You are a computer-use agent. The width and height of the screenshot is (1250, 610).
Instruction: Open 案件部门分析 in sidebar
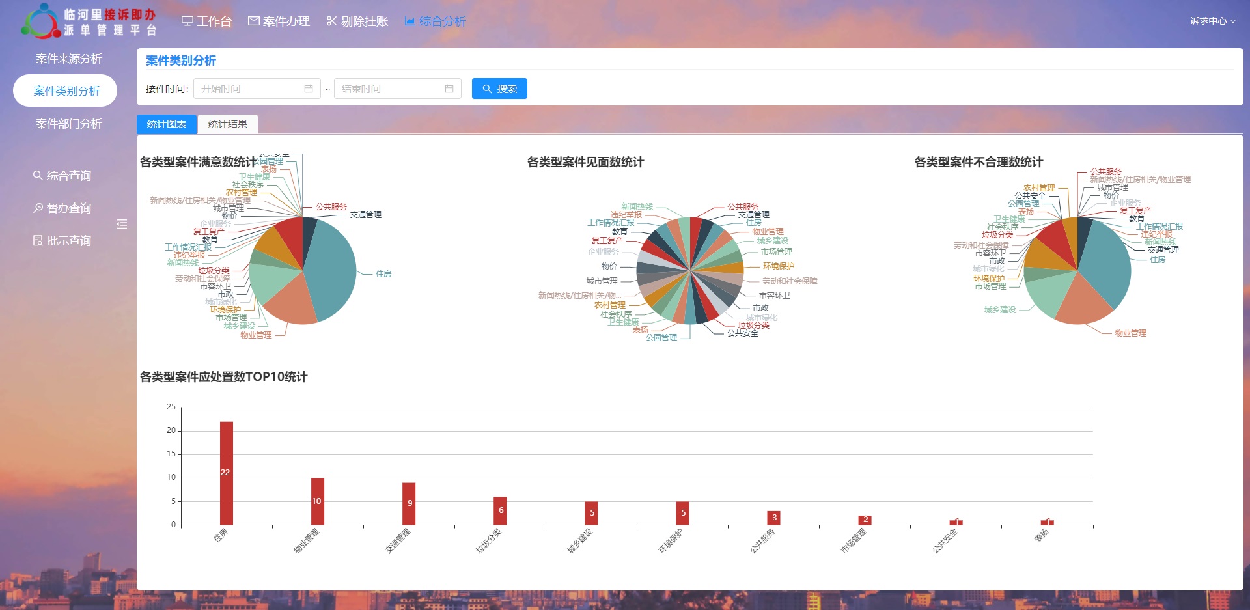click(68, 124)
